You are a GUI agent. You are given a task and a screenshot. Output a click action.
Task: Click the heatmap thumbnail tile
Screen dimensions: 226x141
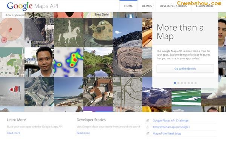pos(69,62)
